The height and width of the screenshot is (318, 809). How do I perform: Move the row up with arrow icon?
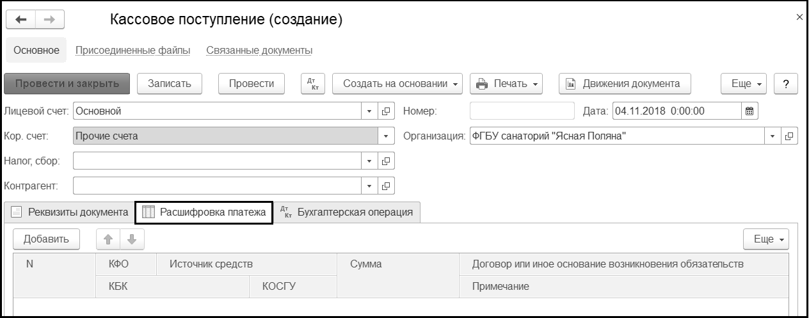[108, 239]
